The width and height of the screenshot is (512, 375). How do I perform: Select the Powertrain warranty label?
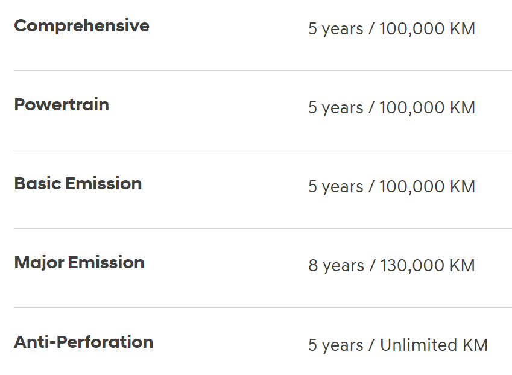(62, 105)
